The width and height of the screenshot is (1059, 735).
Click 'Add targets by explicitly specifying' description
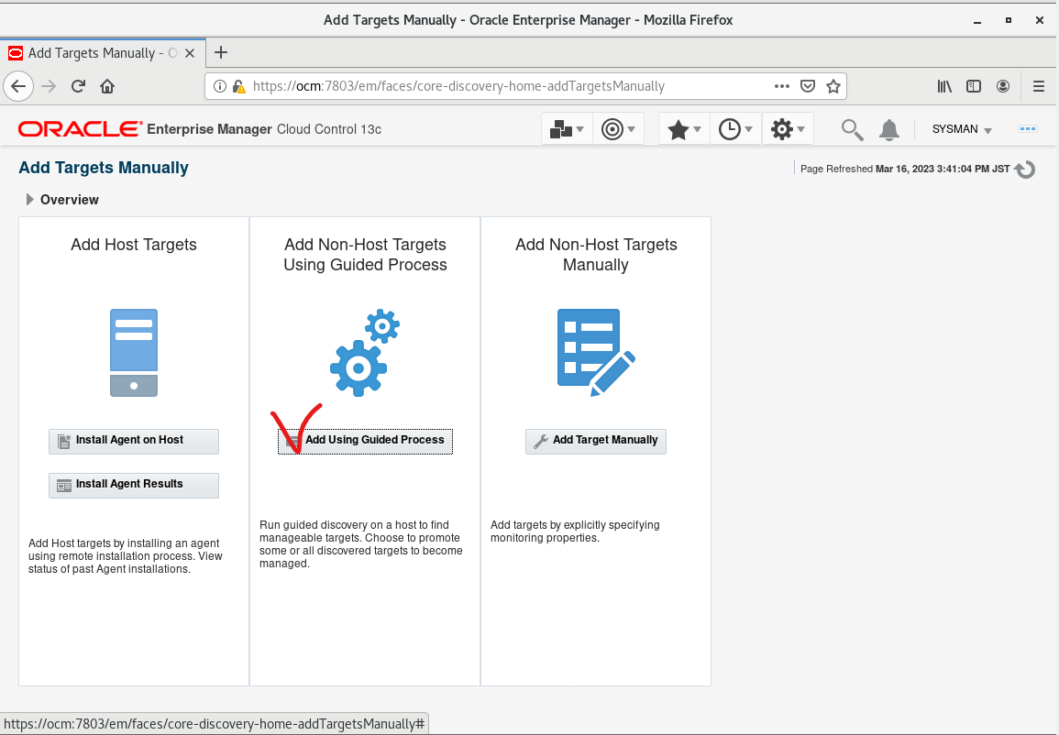coord(576,532)
